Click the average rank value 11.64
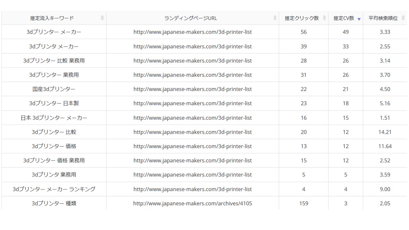409x230 pixels. pyautogui.click(x=385, y=146)
